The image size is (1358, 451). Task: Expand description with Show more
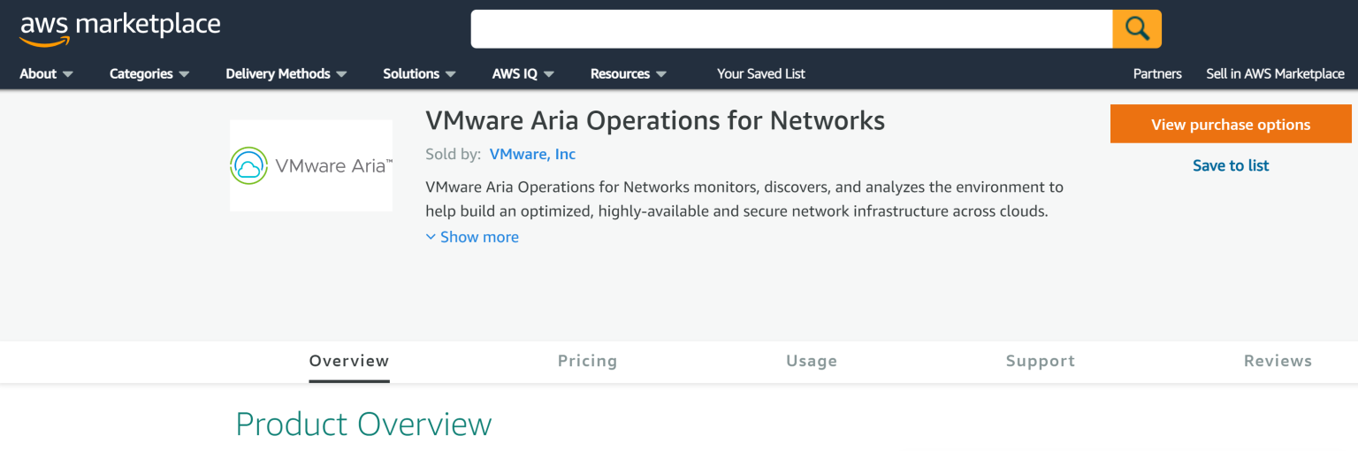coord(472,237)
